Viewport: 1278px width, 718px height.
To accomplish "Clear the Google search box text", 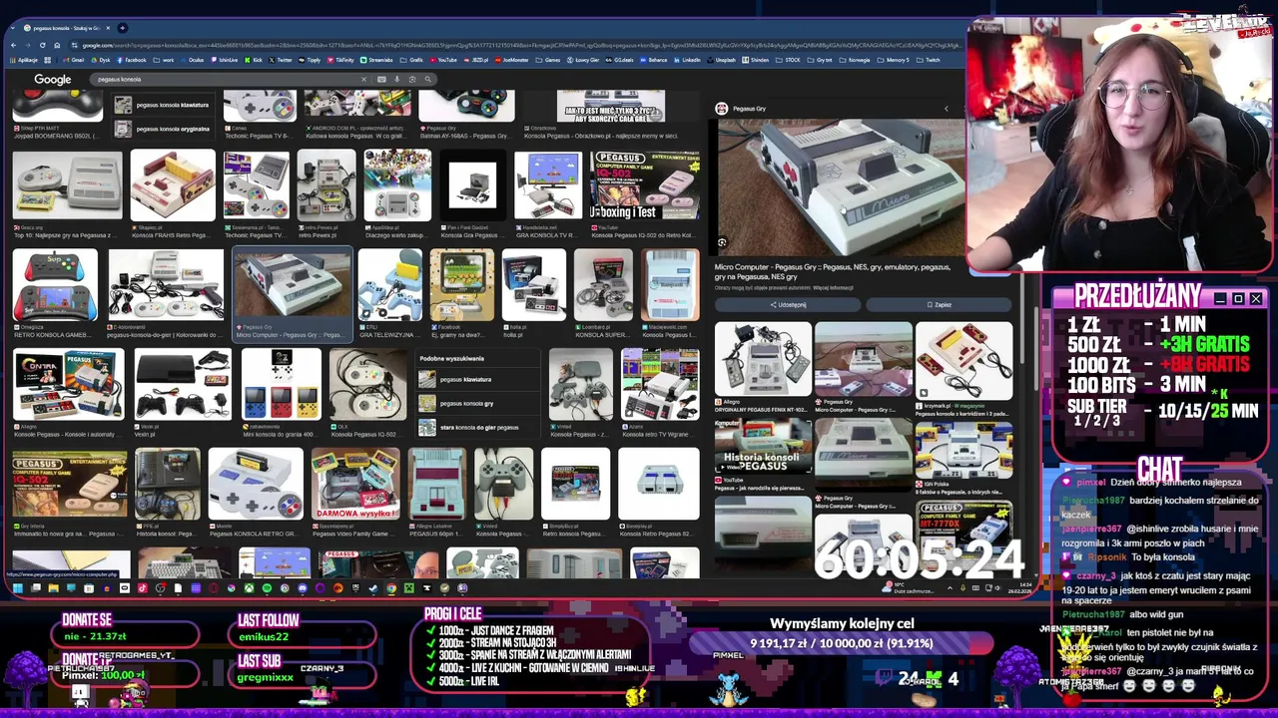I will click(363, 79).
